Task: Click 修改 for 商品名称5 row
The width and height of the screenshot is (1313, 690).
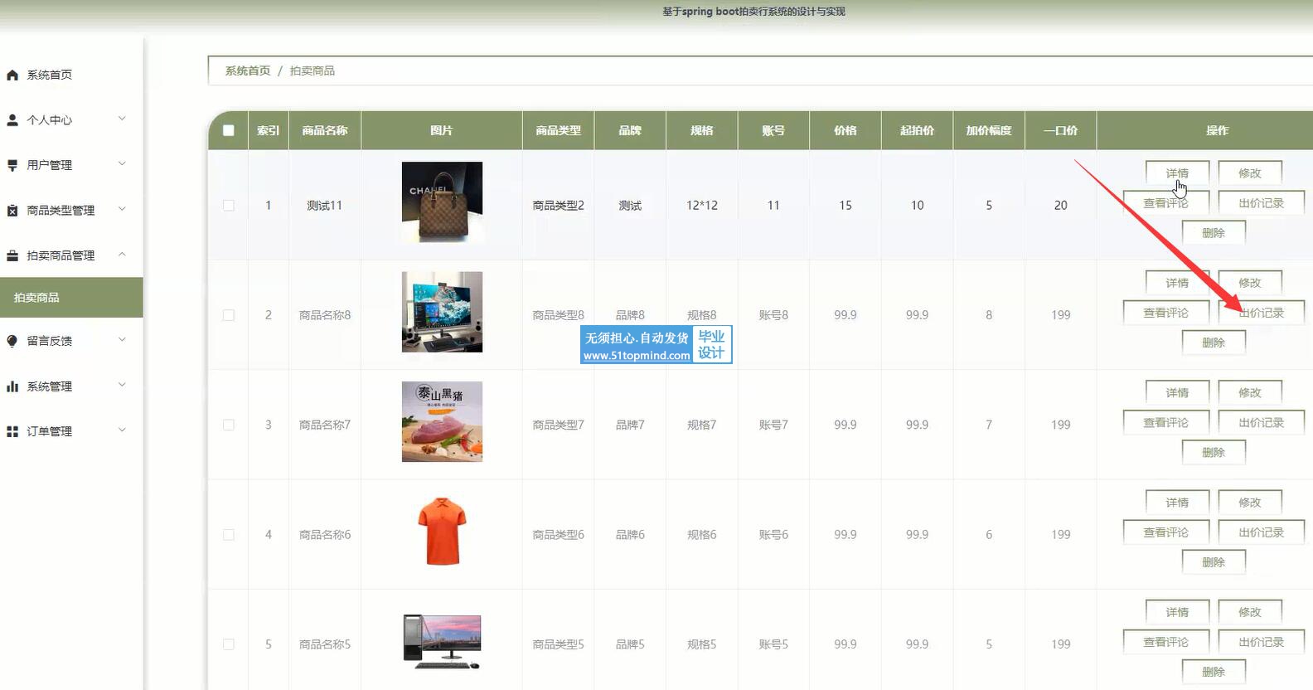Action: point(1250,612)
